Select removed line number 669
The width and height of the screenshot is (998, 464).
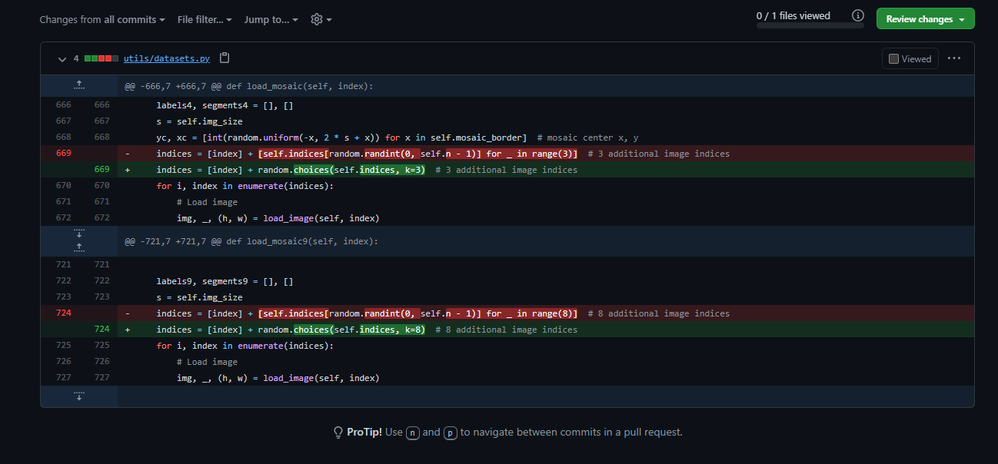[x=63, y=154]
